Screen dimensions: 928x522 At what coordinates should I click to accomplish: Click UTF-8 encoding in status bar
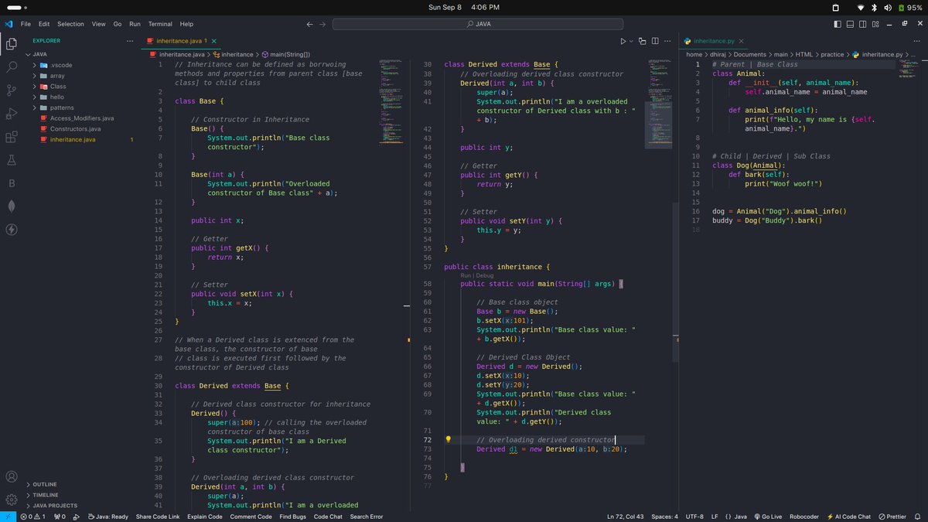tap(694, 517)
